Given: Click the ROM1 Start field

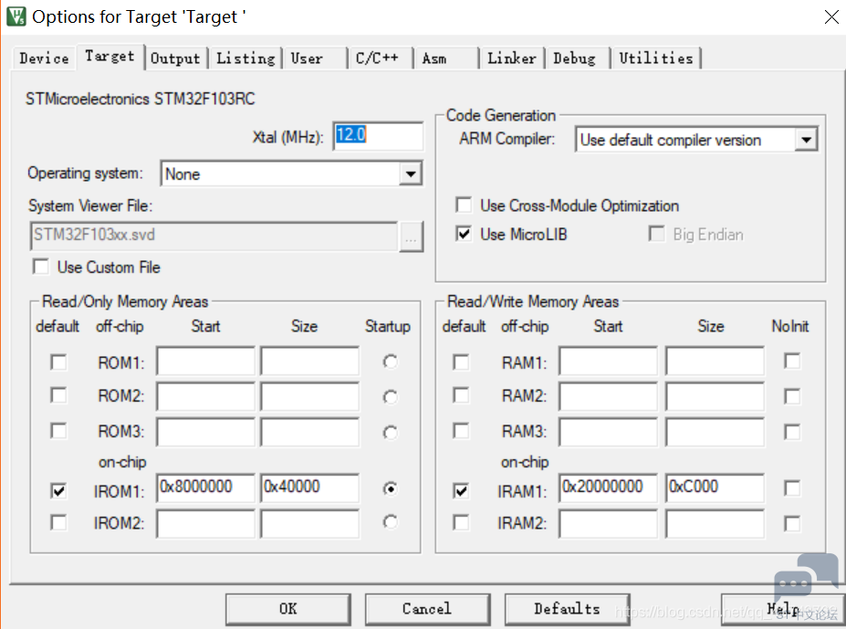Looking at the screenshot, I should point(205,362).
